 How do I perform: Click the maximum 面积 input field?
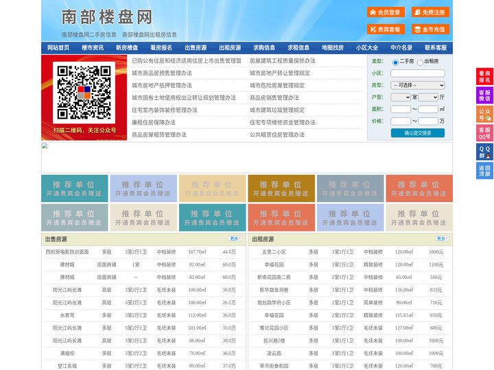click(428, 109)
